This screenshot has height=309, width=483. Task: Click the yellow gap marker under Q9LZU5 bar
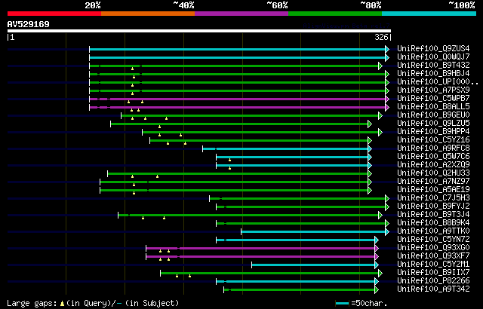[159, 127]
